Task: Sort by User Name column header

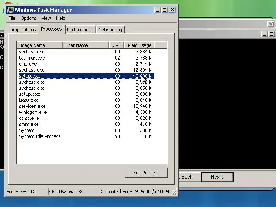Action: (x=85, y=45)
